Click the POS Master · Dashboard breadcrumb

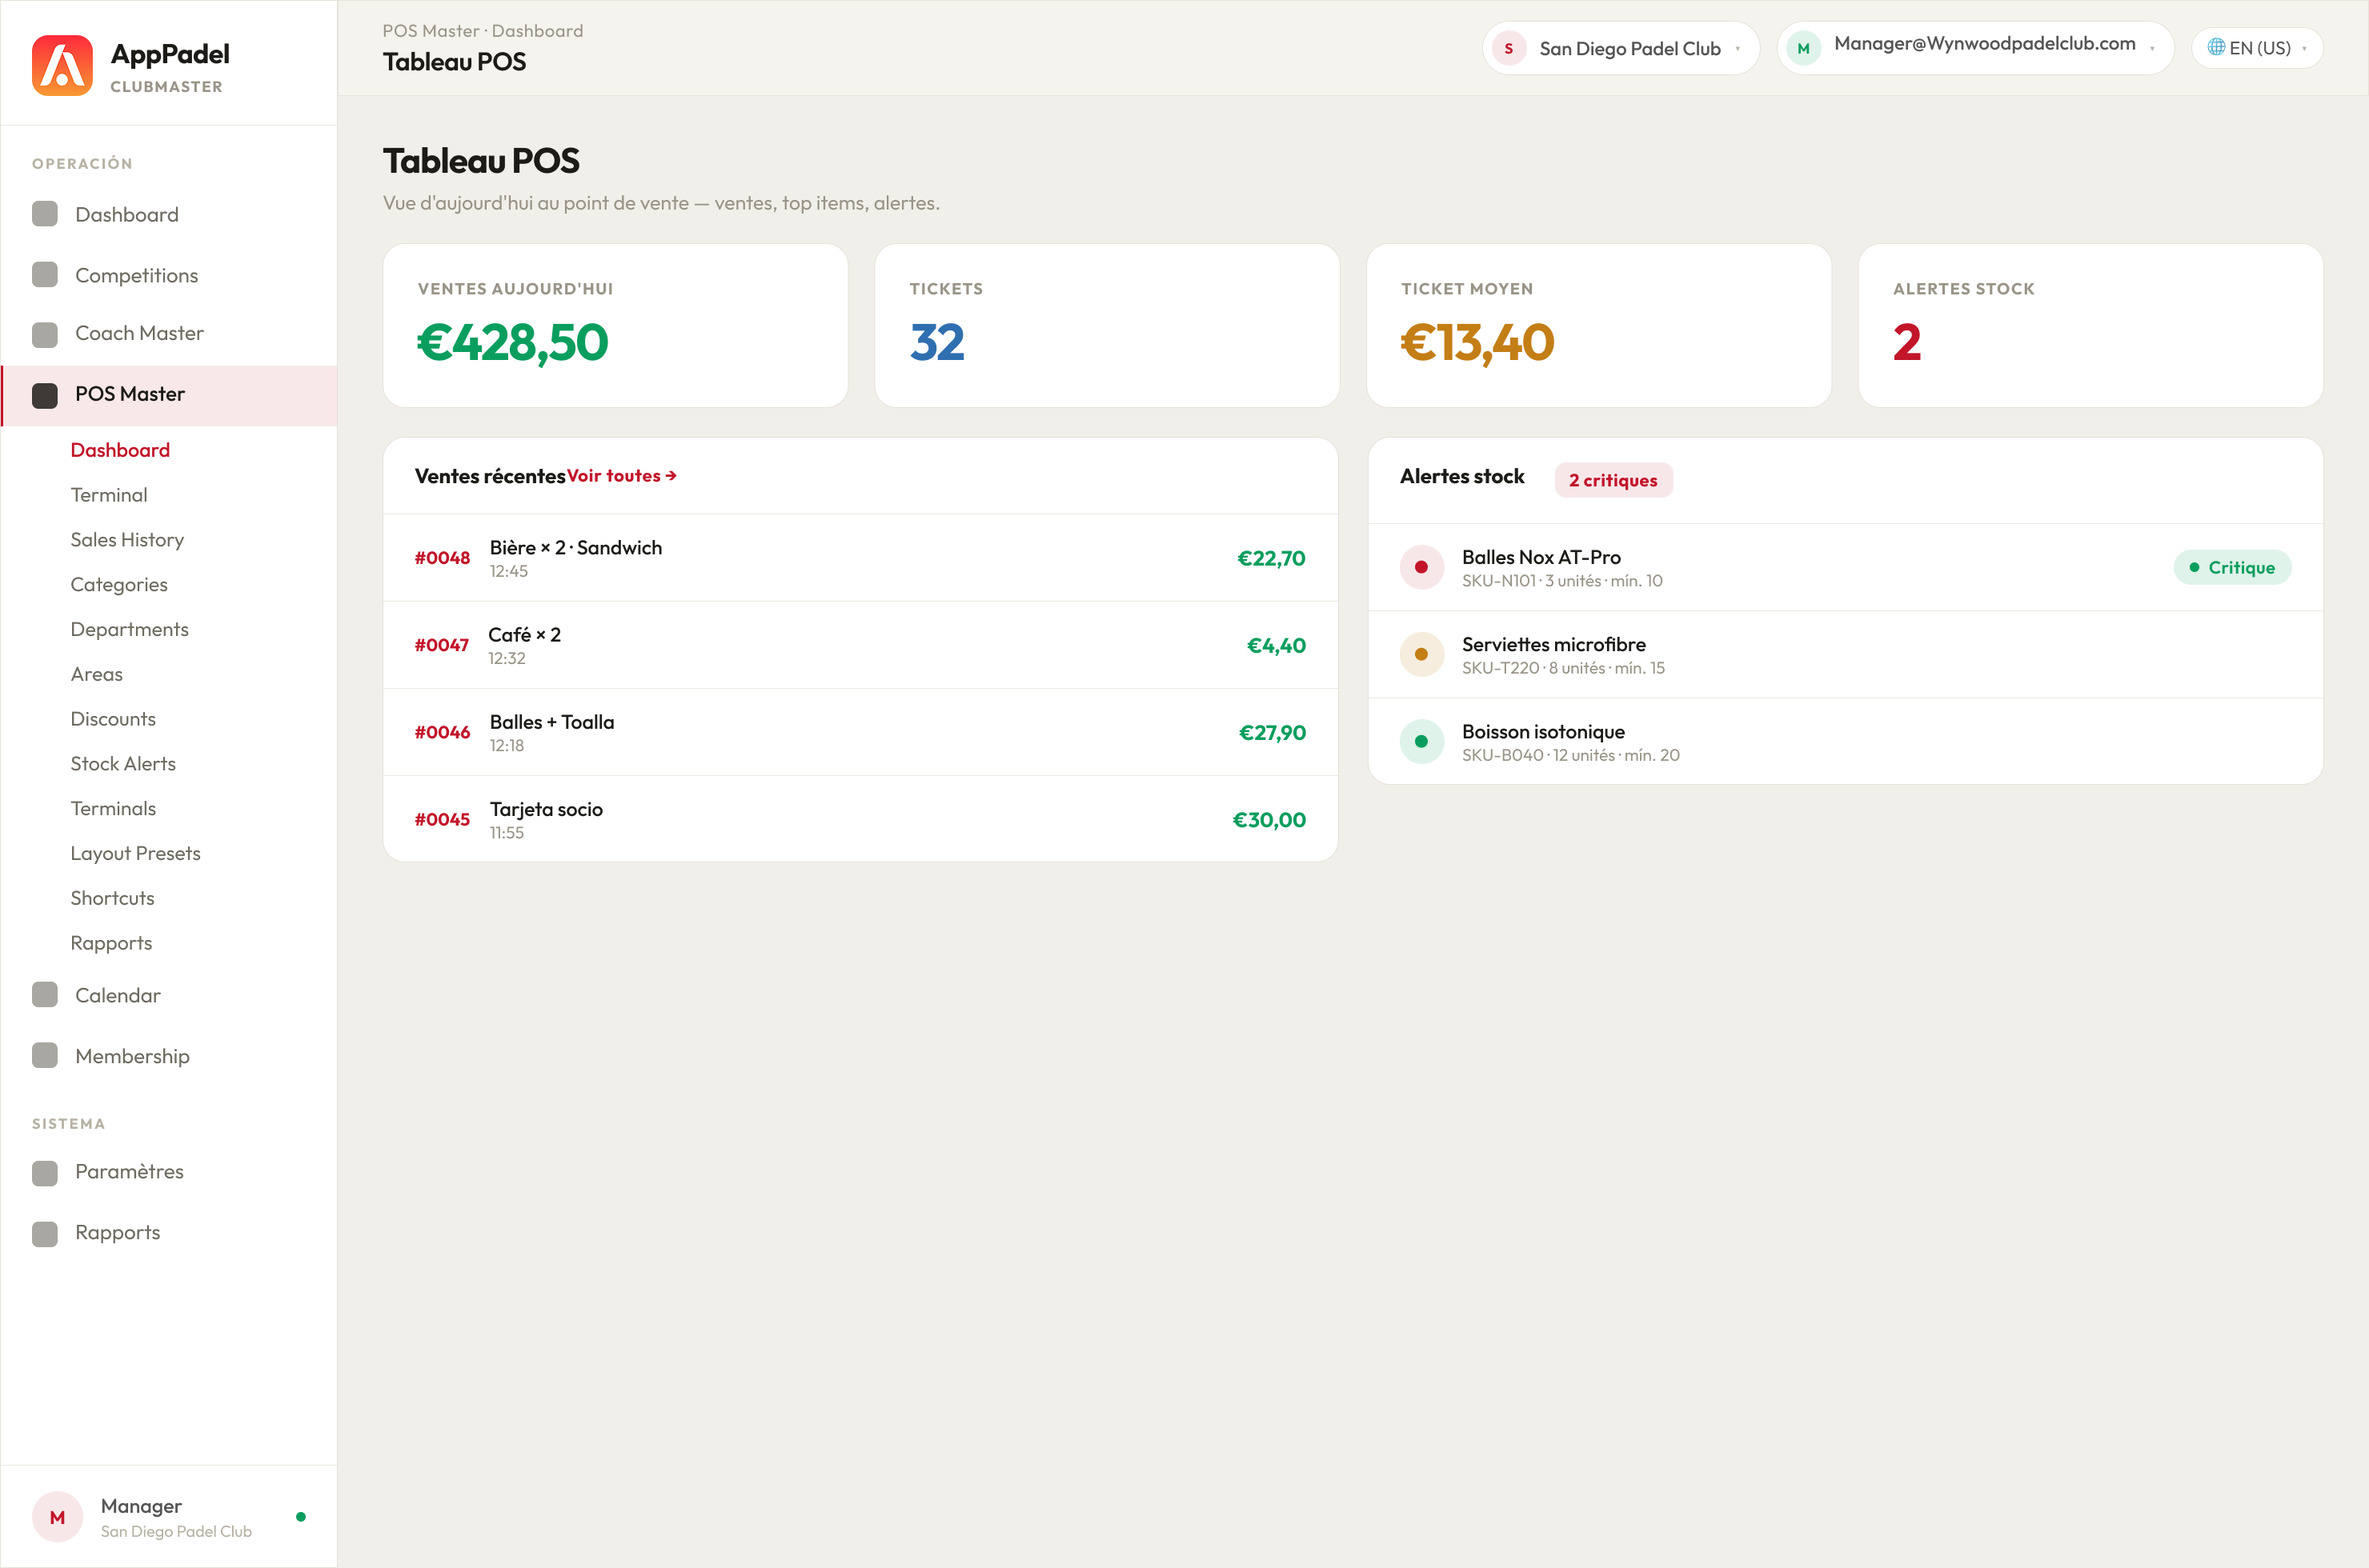482,31
